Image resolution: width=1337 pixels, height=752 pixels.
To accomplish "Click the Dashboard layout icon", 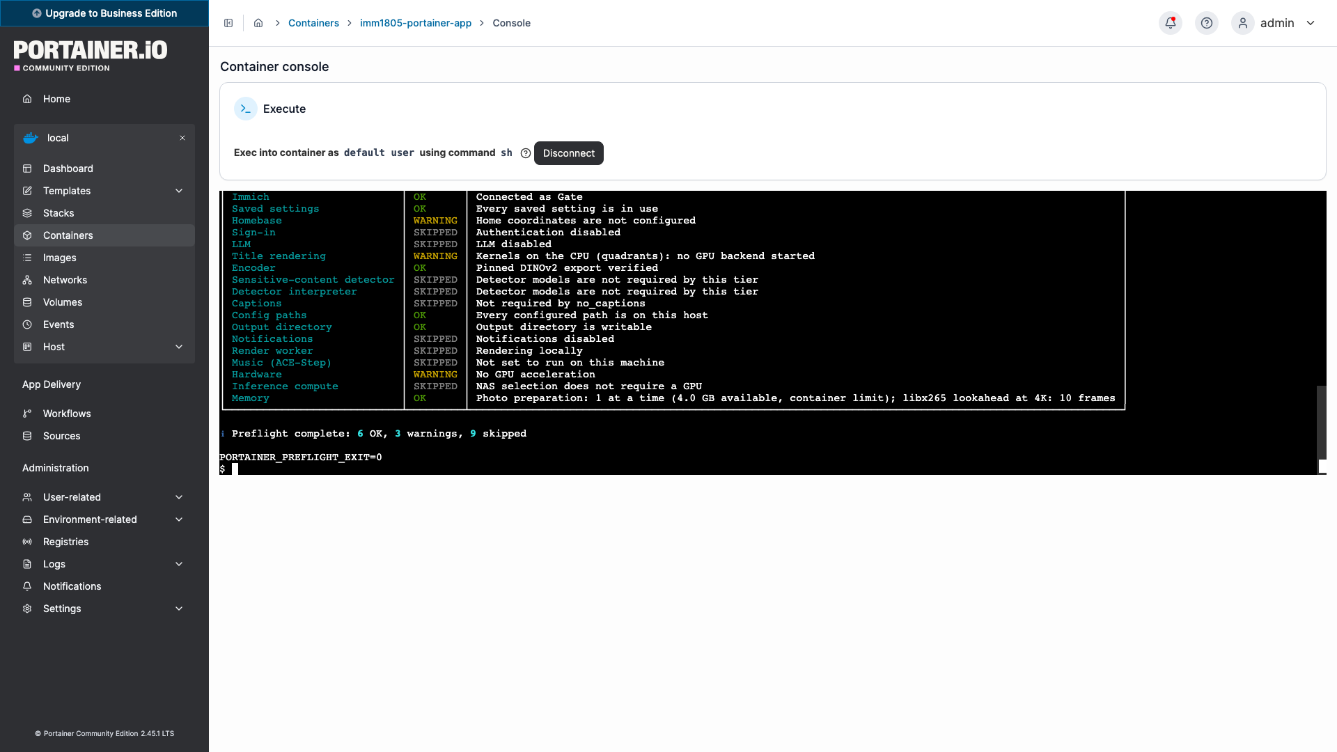I will (x=27, y=169).
